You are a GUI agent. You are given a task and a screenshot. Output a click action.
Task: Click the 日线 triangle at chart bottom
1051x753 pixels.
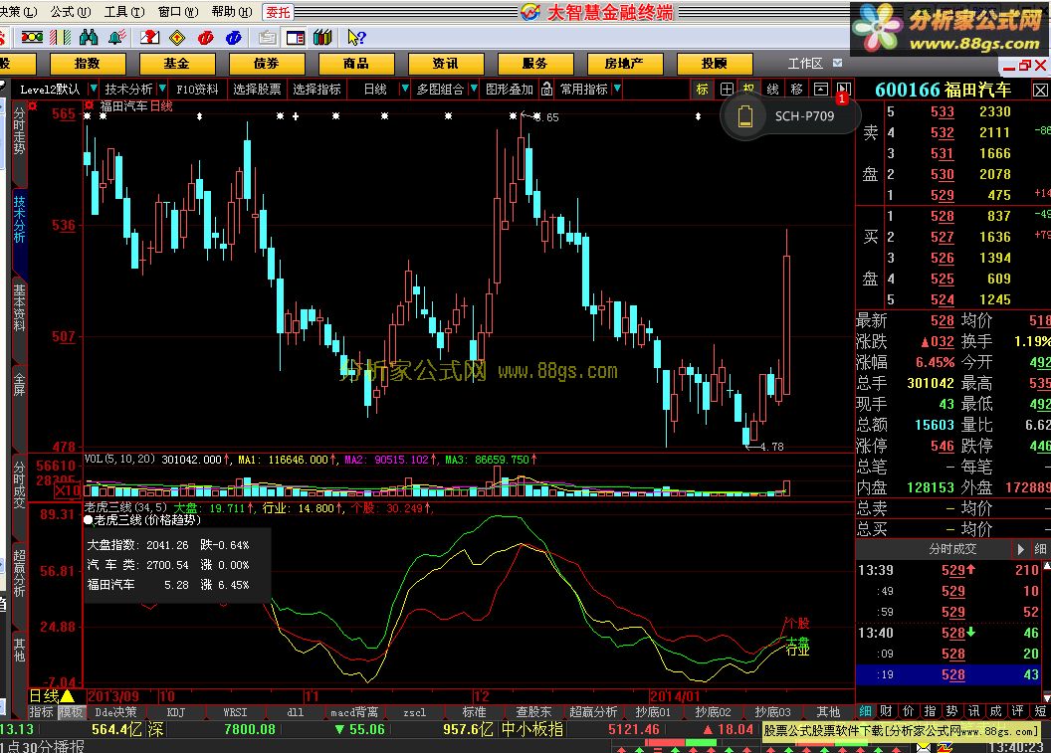click(x=67, y=696)
